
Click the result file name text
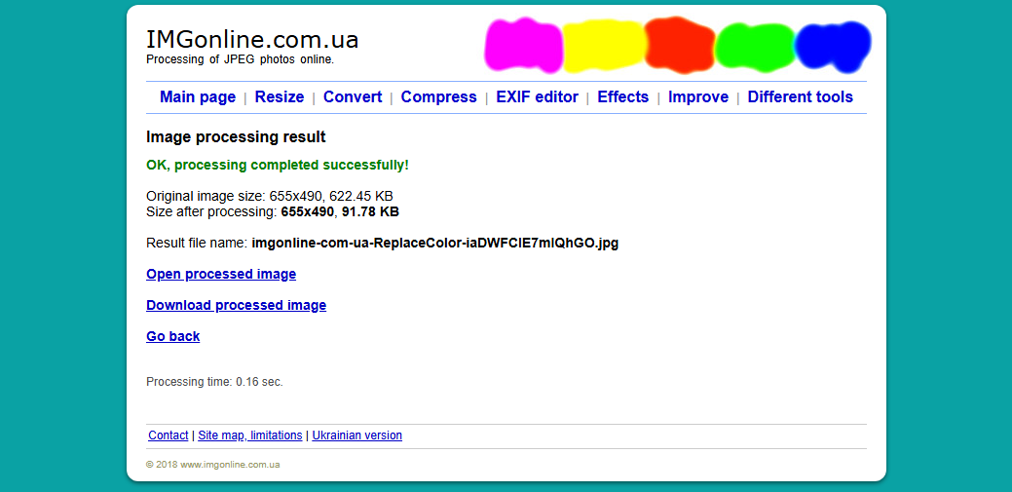pyautogui.click(x=435, y=244)
